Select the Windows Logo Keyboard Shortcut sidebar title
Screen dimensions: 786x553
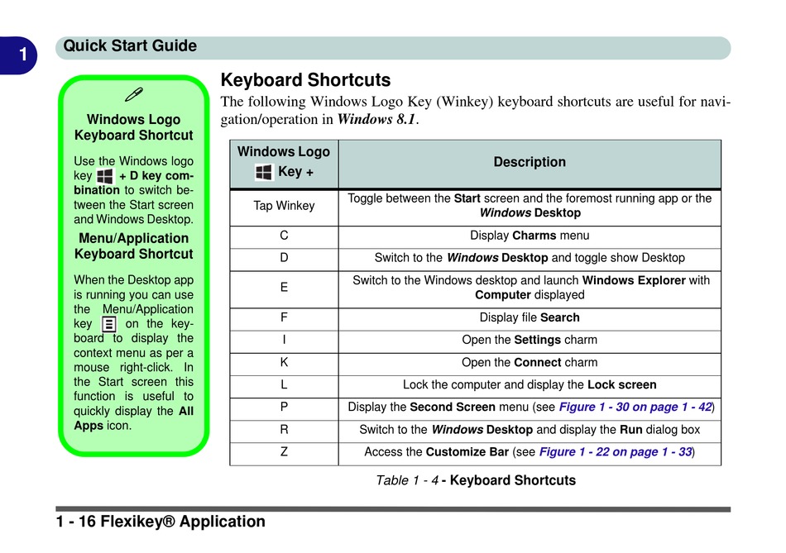[133, 127]
